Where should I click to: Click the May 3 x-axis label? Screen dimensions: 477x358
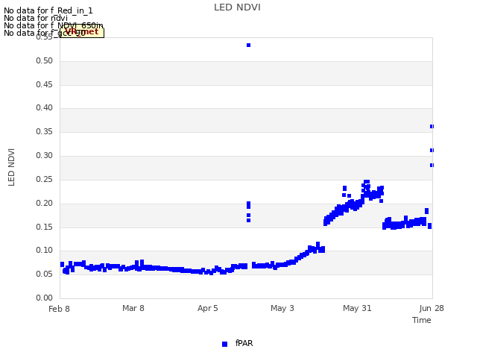click(282, 308)
